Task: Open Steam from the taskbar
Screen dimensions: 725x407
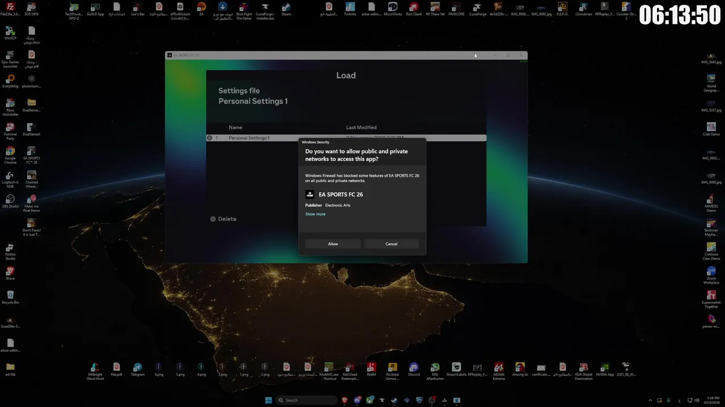Action: coord(394,400)
